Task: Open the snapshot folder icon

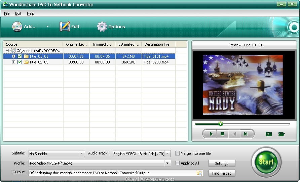Action: 282,134
